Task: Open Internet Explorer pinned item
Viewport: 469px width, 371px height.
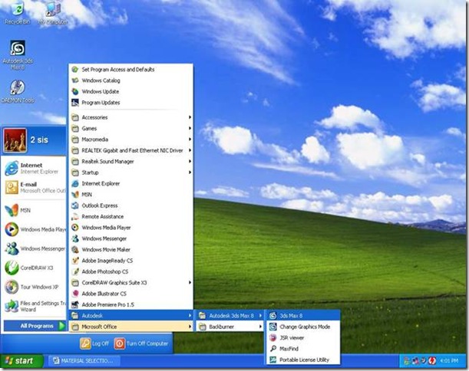Action: [x=34, y=168]
